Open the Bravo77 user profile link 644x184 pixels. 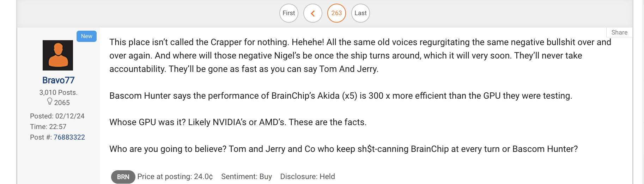coord(58,80)
